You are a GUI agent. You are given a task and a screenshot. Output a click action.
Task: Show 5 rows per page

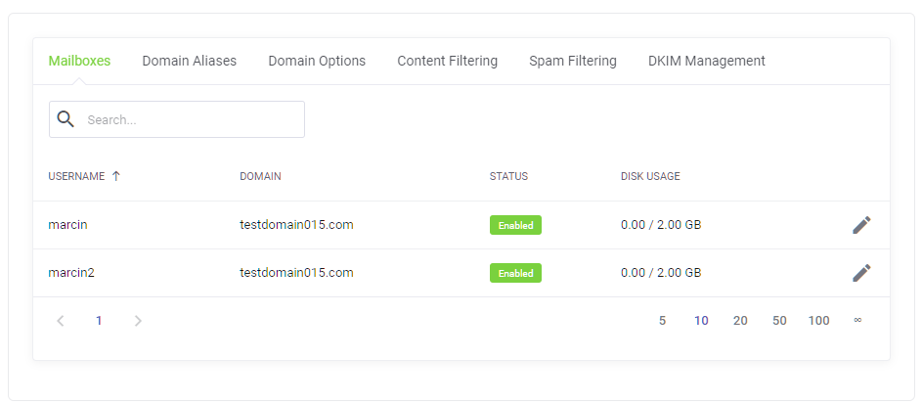[662, 321]
